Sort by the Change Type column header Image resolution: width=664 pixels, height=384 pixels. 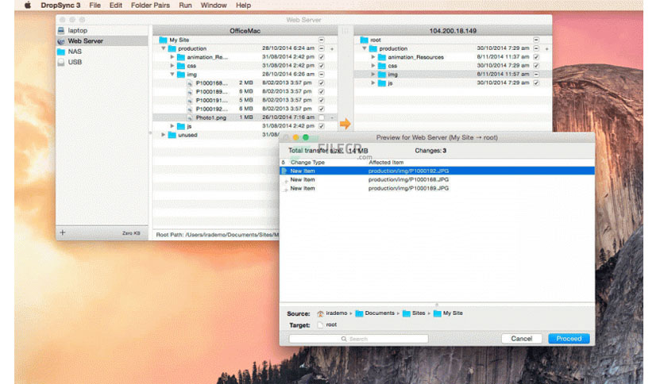pos(307,163)
